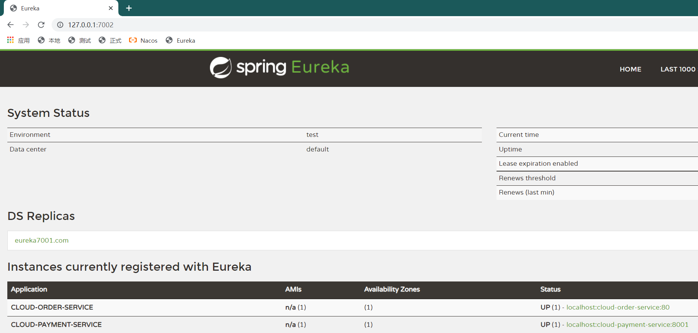
Task: Click the browser forward arrow
Action: (x=26, y=25)
